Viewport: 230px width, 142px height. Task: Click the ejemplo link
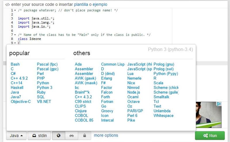pos(100,4)
